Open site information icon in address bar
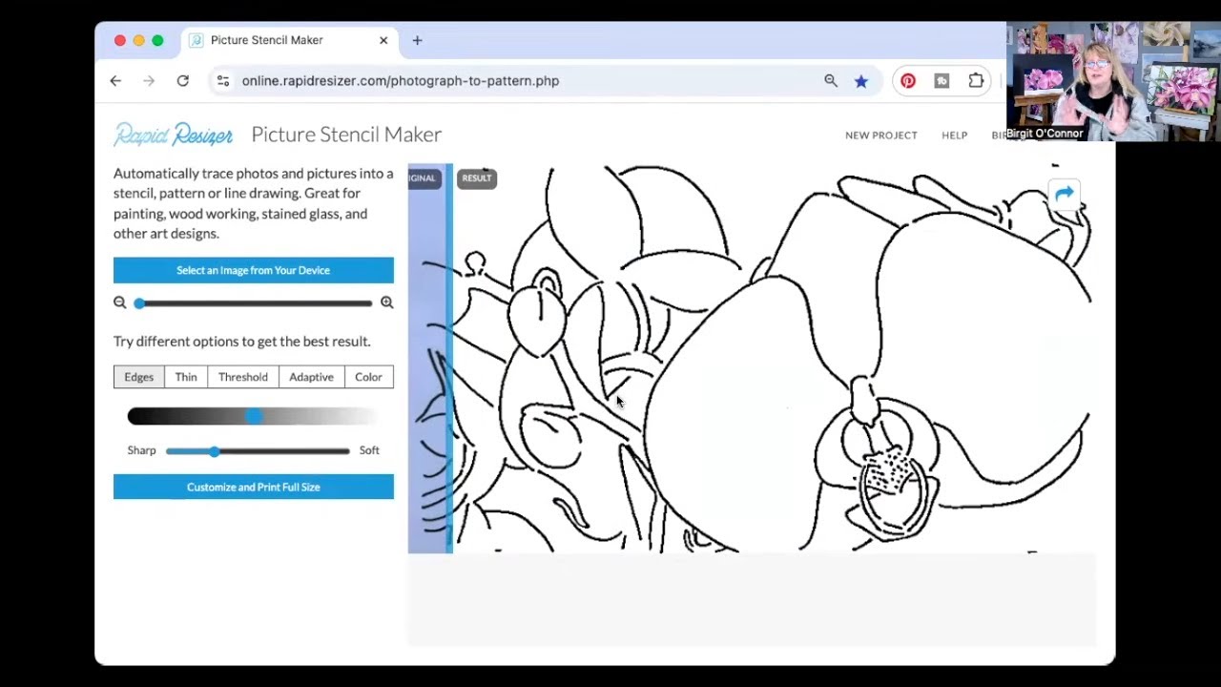Viewport: 1221px width, 687px height. tap(222, 81)
